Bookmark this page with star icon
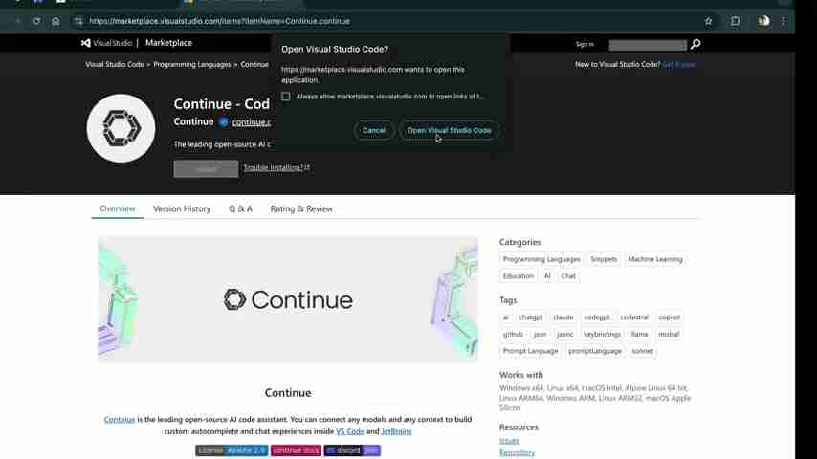This screenshot has width=817, height=459. pos(708,21)
